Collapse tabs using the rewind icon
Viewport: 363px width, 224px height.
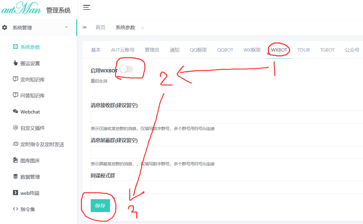pos(85,27)
